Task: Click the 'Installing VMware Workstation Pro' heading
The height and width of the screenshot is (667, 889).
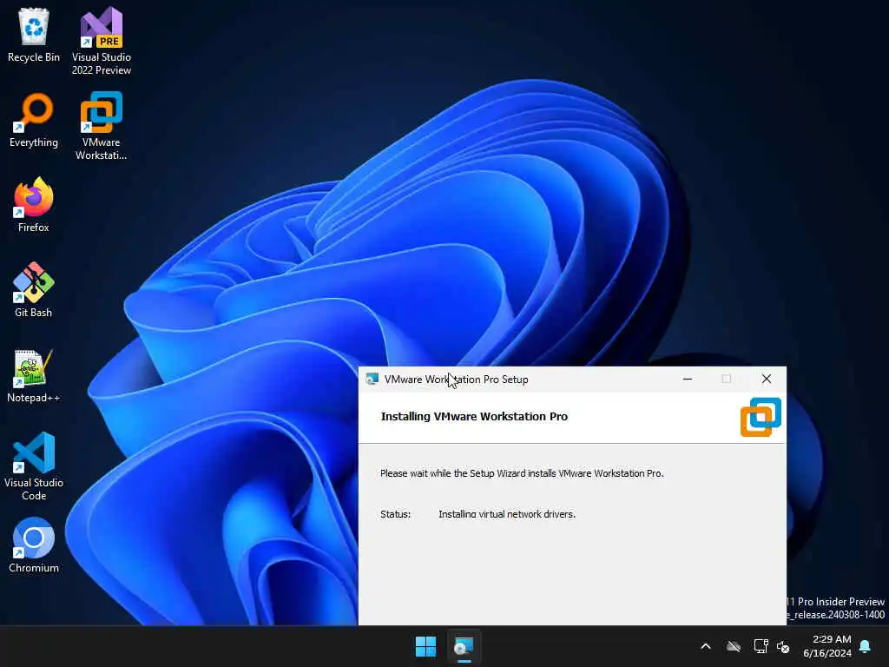Action: pos(474,416)
